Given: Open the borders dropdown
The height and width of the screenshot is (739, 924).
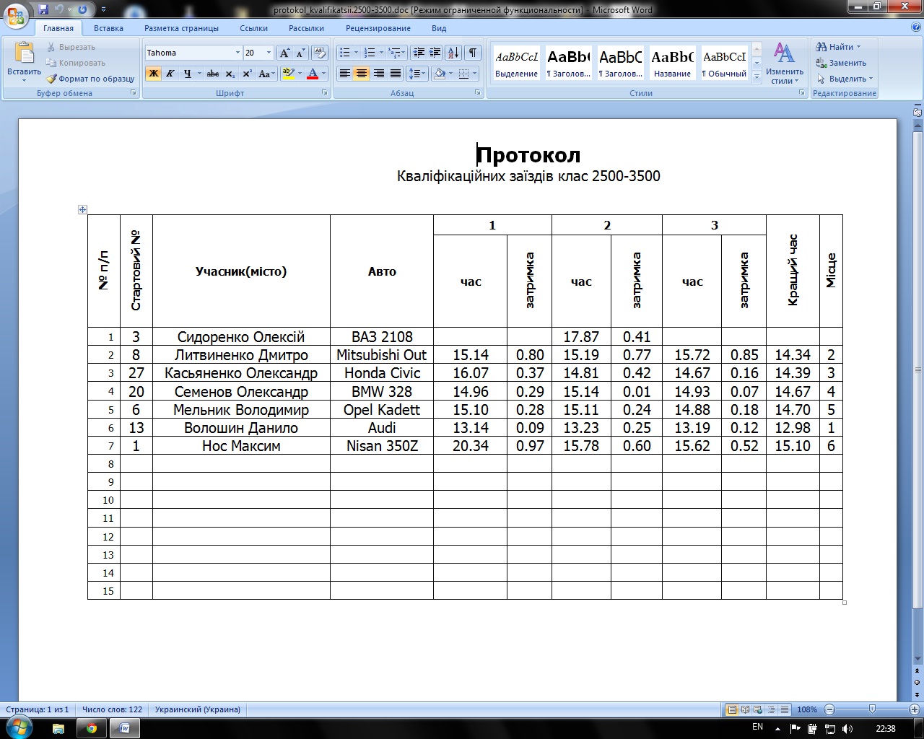Looking at the screenshot, I should (x=474, y=74).
